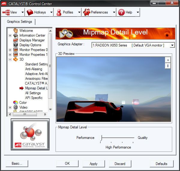
Task: Click the Monitor Properties 0 icon
Action: pos(16,50)
